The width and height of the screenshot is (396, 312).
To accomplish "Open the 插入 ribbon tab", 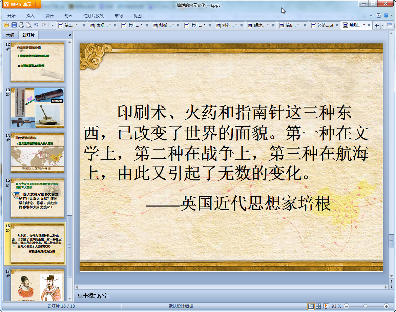I will click(x=30, y=16).
